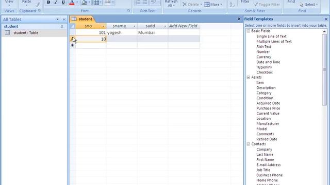The width and height of the screenshot is (330, 185).
Task: Open the Font group dialog launcher
Action: point(129,11)
